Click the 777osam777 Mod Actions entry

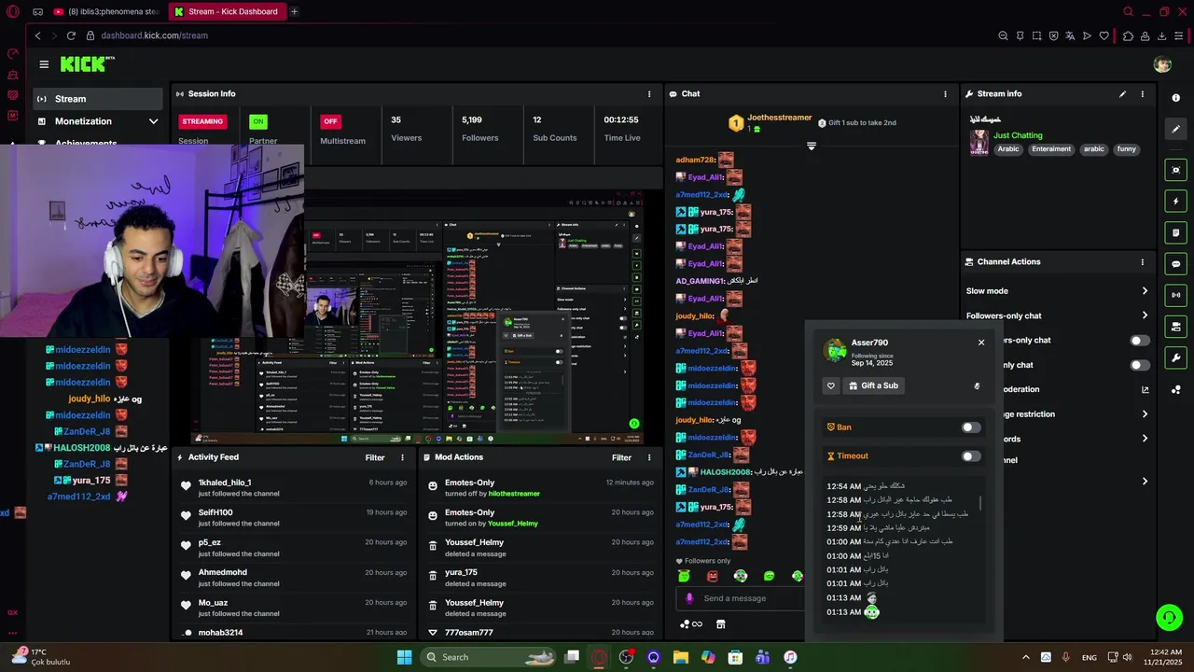541,633
